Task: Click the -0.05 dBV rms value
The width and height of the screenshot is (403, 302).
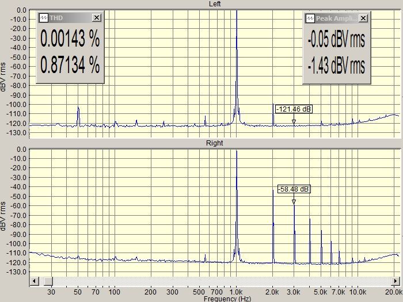Action: click(336, 39)
